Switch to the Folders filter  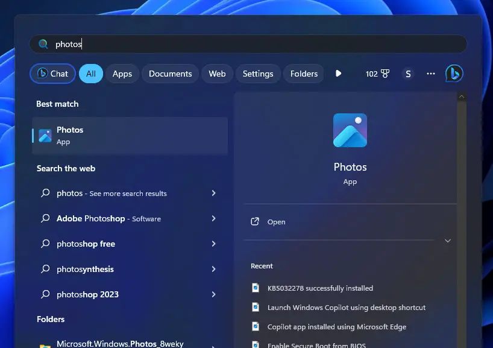pos(304,74)
